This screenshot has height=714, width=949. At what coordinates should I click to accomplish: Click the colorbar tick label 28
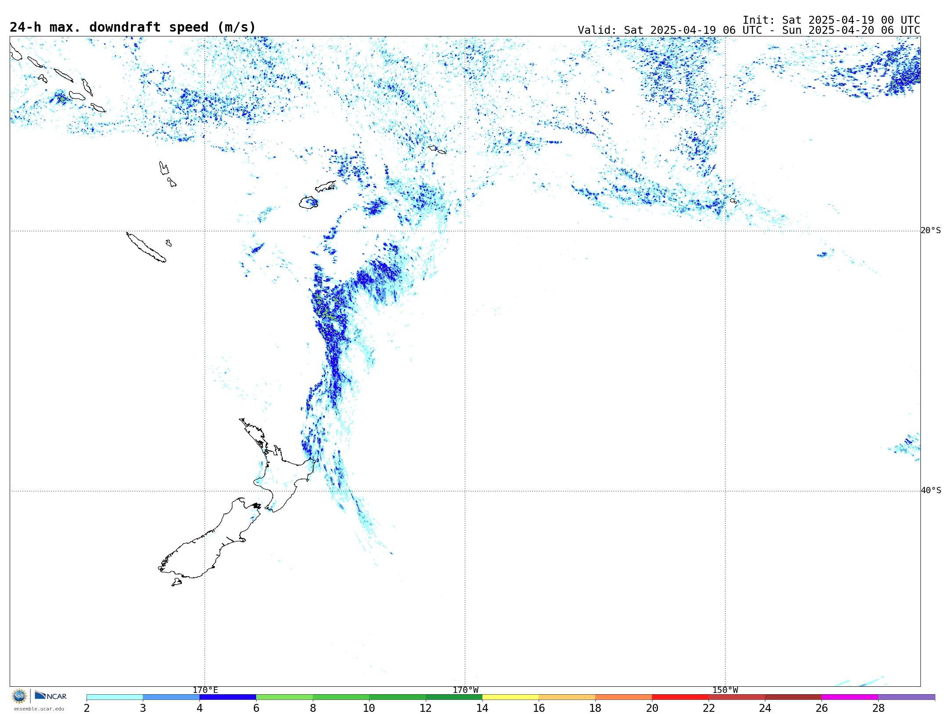(x=878, y=708)
